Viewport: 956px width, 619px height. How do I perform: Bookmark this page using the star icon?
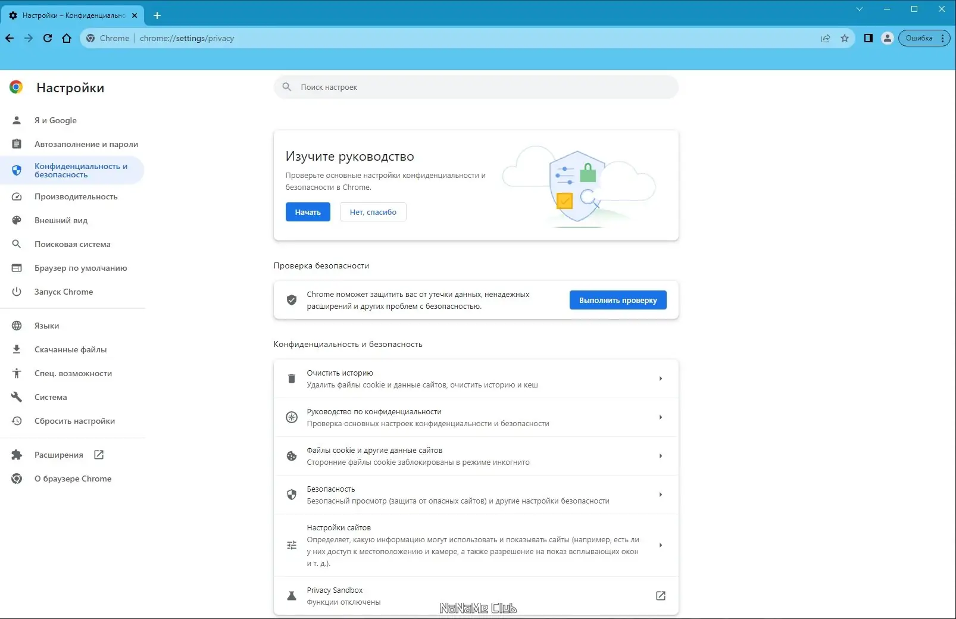pyautogui.click(x=845, y=37)
